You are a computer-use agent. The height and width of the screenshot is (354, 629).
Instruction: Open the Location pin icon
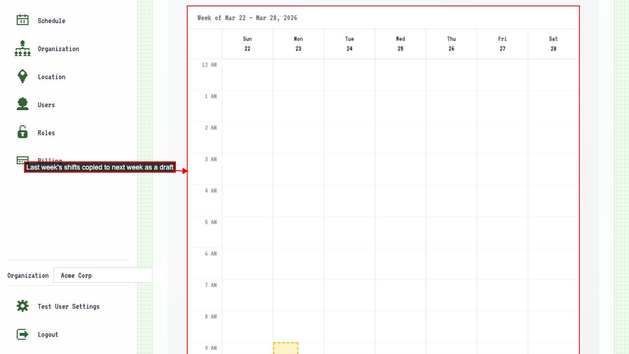(x=22, y=76)
